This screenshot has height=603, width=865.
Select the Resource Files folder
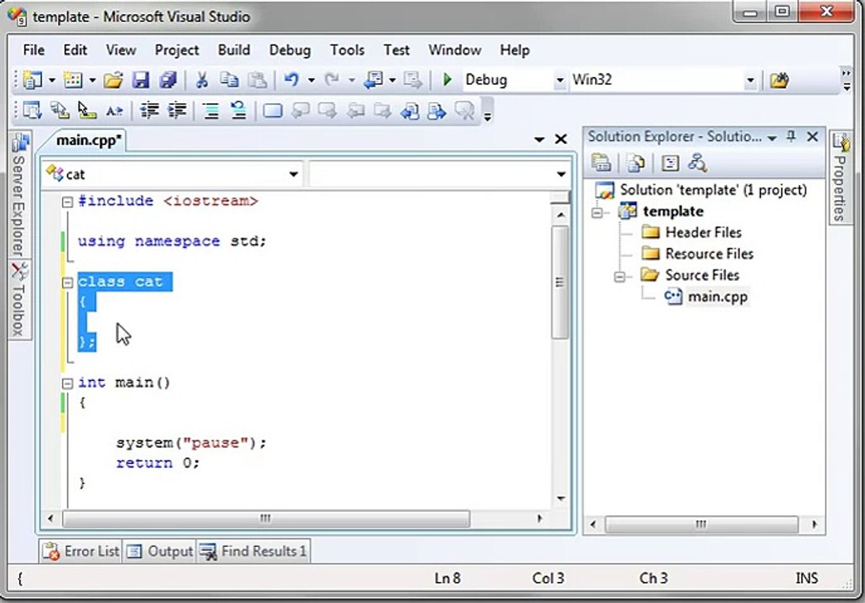coord(709,254)
